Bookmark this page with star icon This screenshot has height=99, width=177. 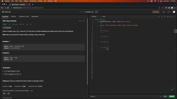coord(162,8)
